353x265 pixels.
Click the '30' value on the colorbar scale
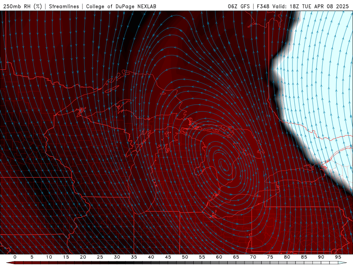click(117, 257)
